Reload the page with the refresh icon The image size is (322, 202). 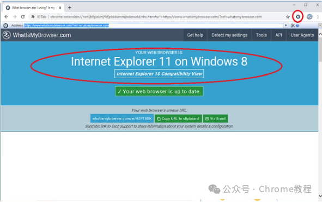tap(23, 17)
